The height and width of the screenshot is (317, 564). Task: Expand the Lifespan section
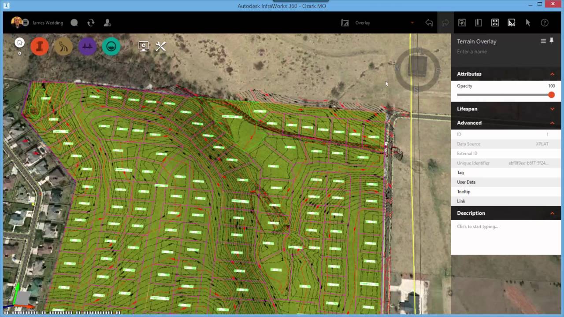(x=552, y=109)
